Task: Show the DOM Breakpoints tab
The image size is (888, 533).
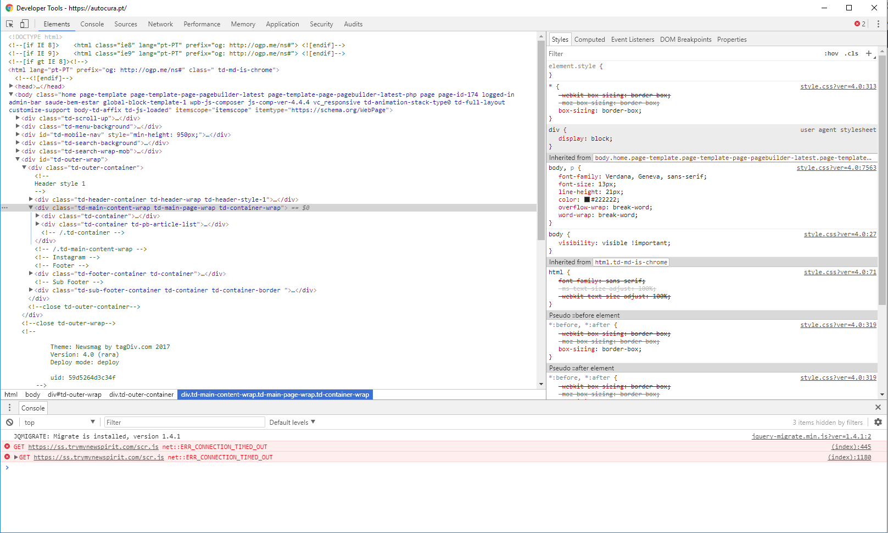Action: pyautogui.click(x=686, y=40)
